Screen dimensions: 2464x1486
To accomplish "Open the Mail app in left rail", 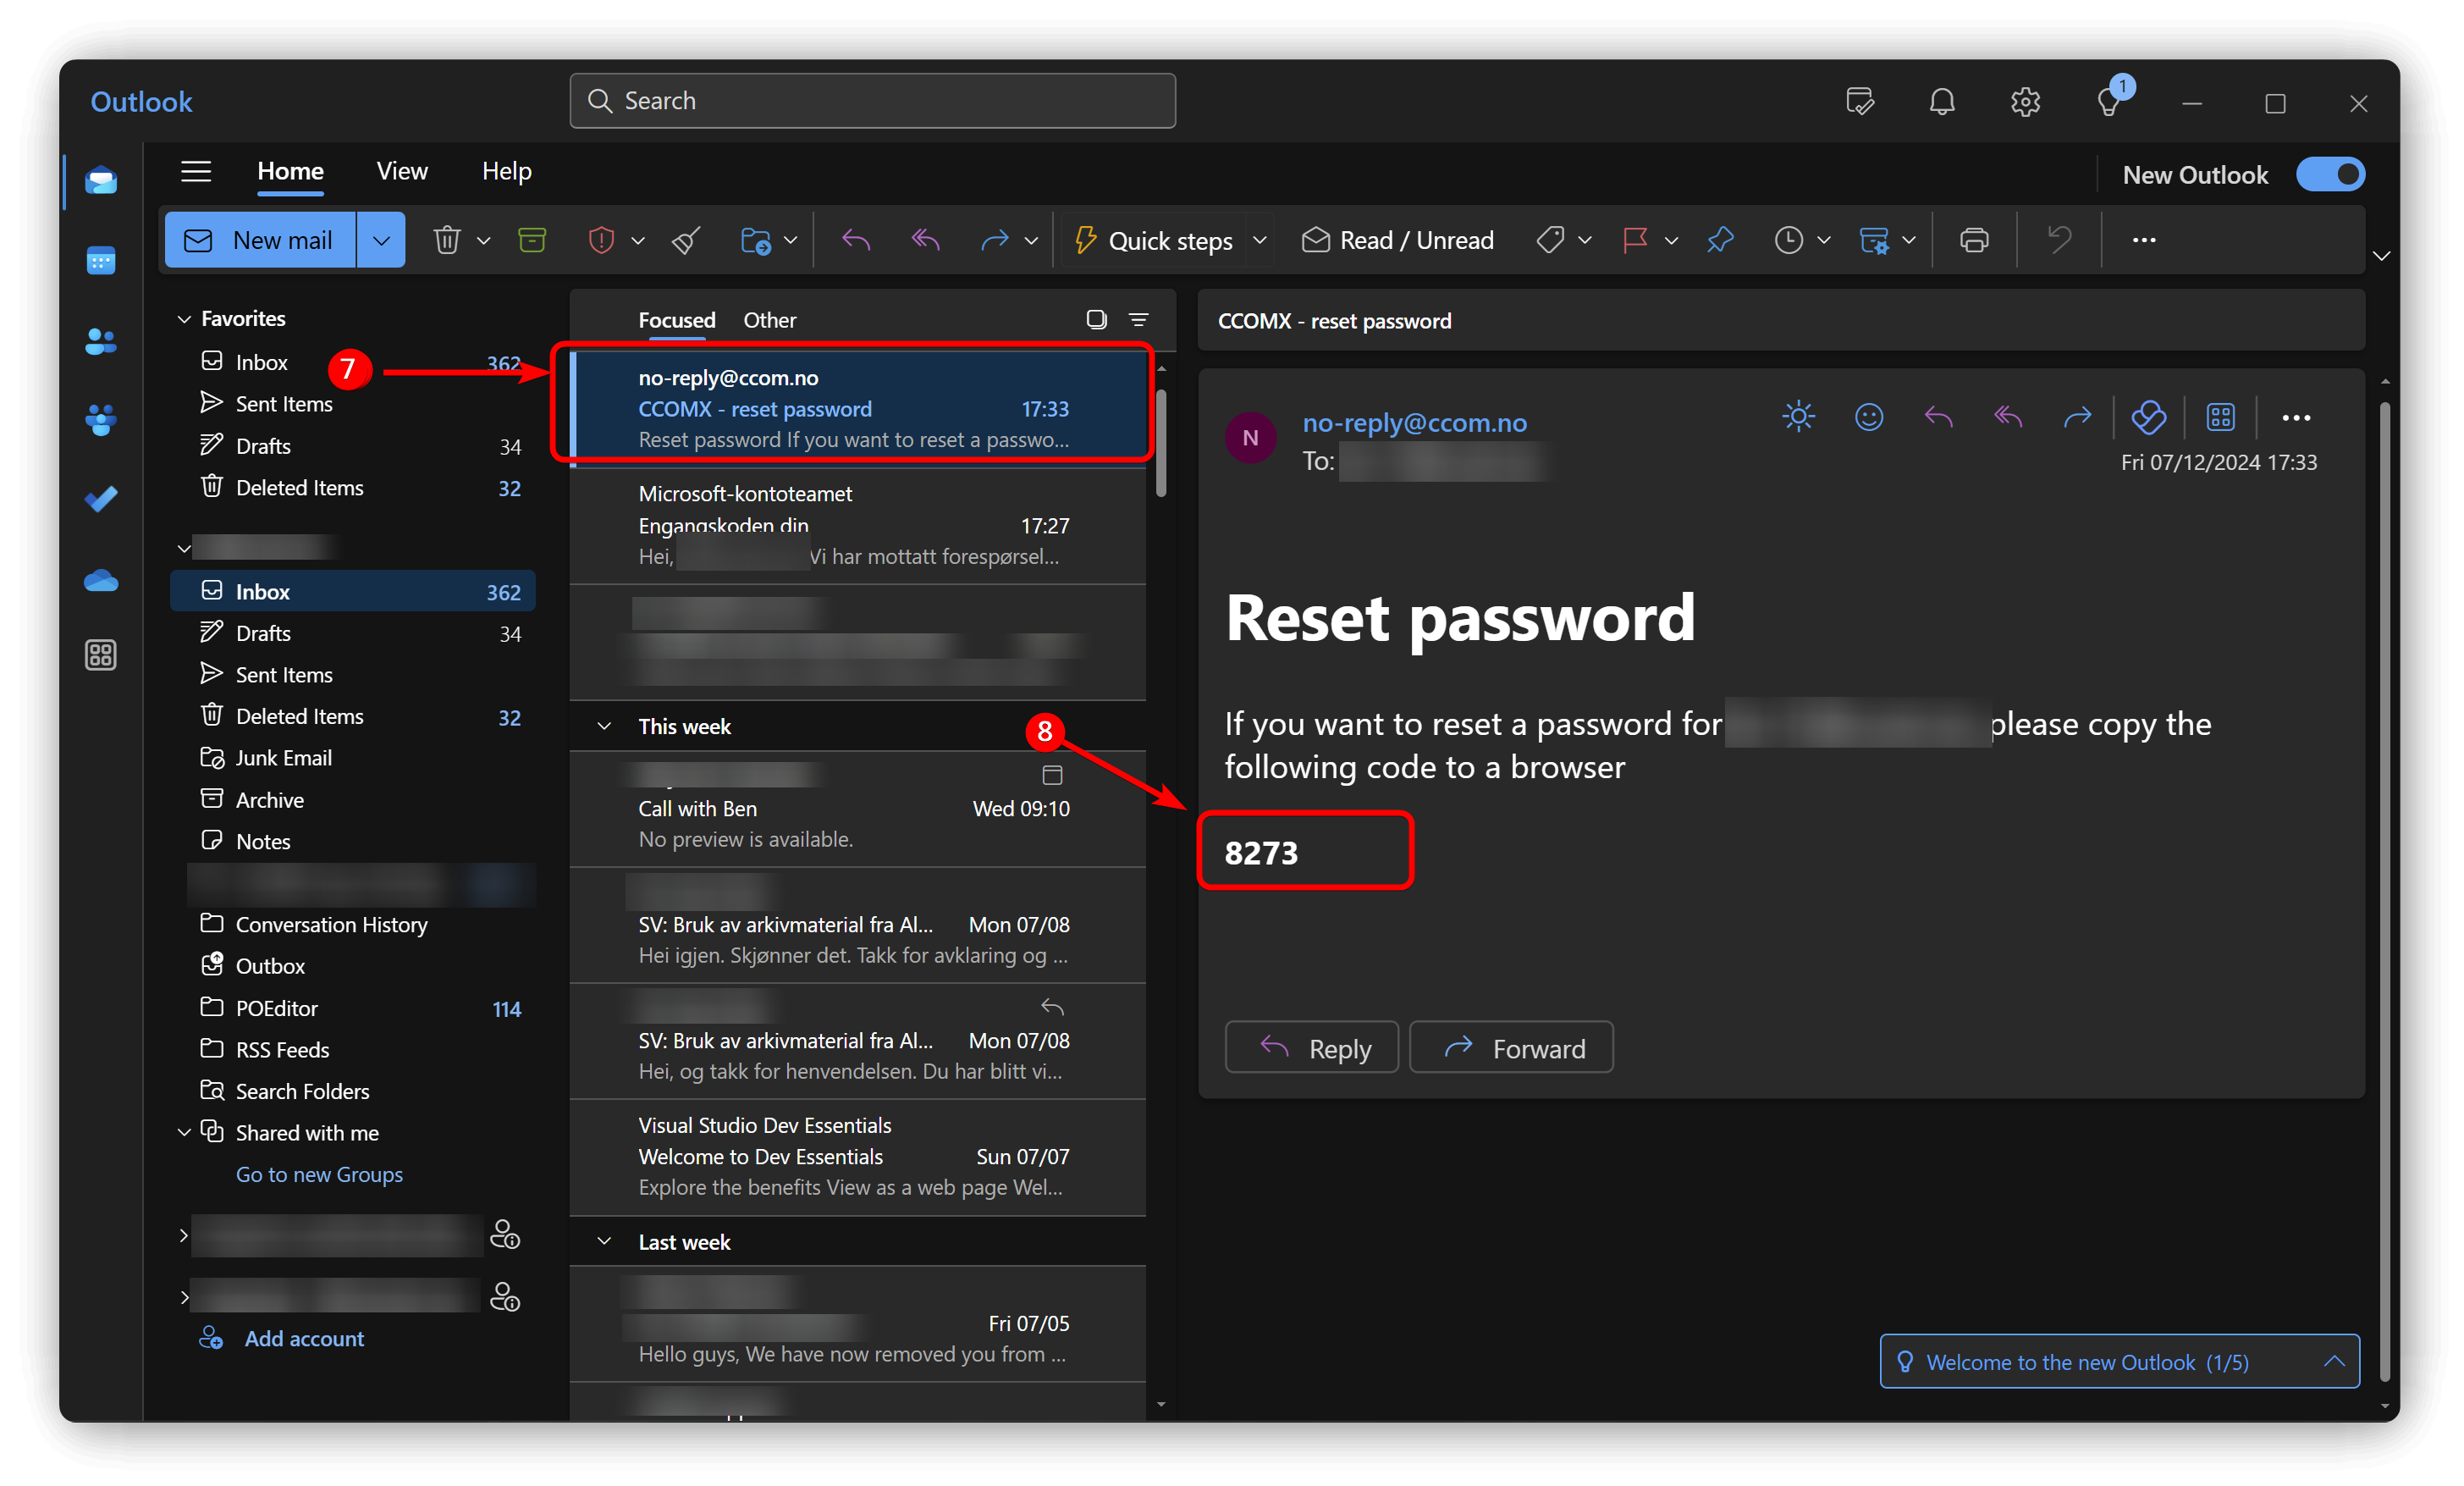I will pyautogui.click(x=101, y=181).
